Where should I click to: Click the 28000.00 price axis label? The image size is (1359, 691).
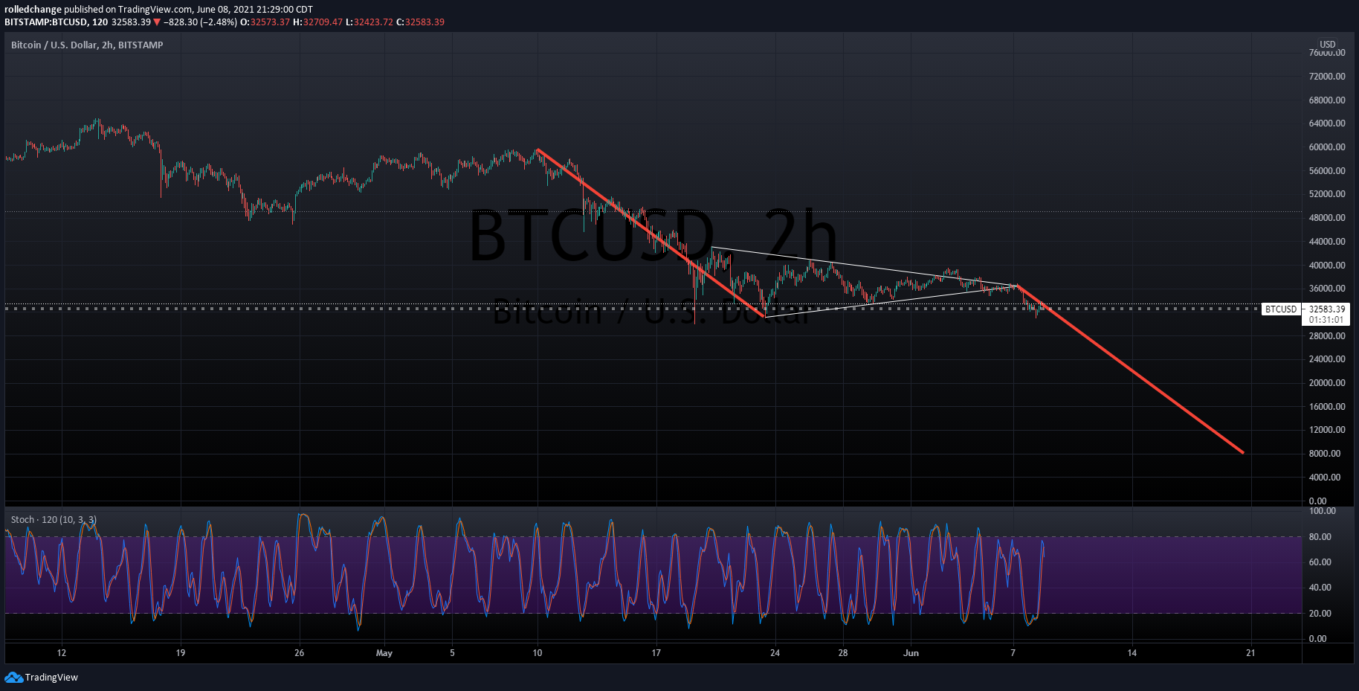1327,335
